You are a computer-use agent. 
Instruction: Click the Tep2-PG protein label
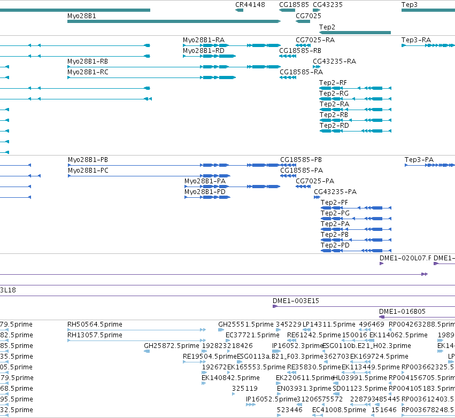(x=335, y=213)
